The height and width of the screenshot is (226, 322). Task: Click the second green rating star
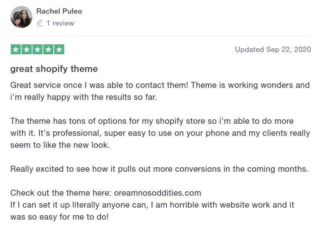click(27, 49)
